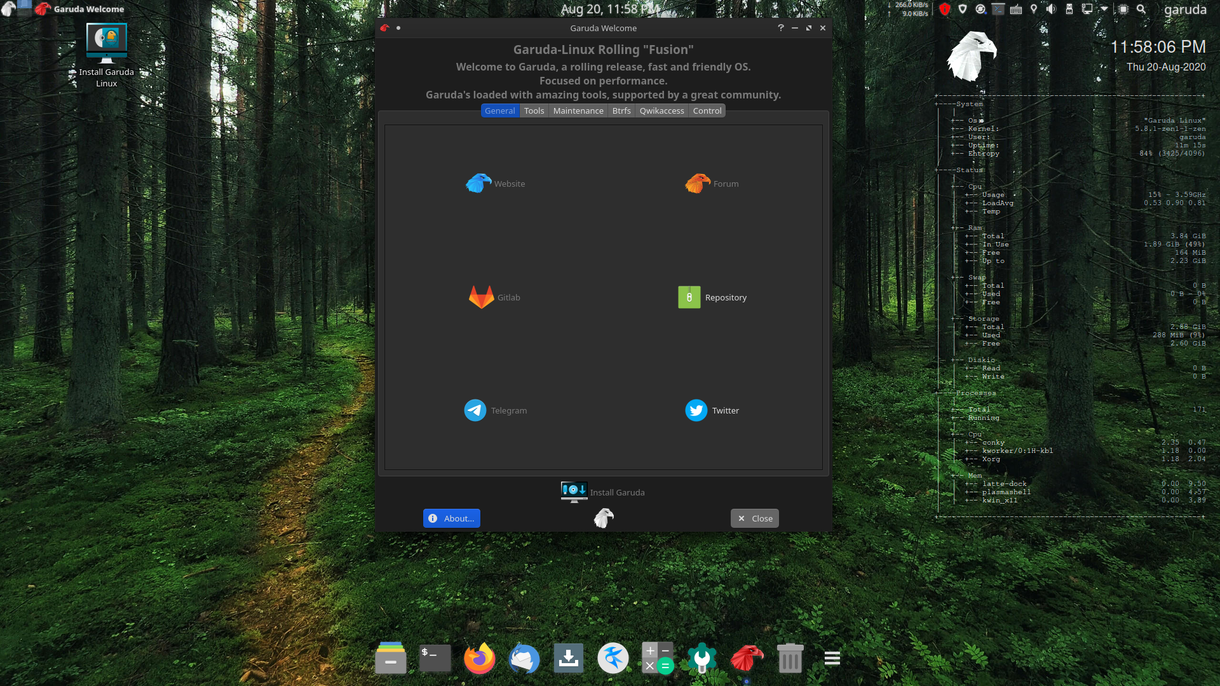Open the search magnifier in top panel
This screenshot has height=686, width=1220.
pyautogui.click(x=1141, y=9)
